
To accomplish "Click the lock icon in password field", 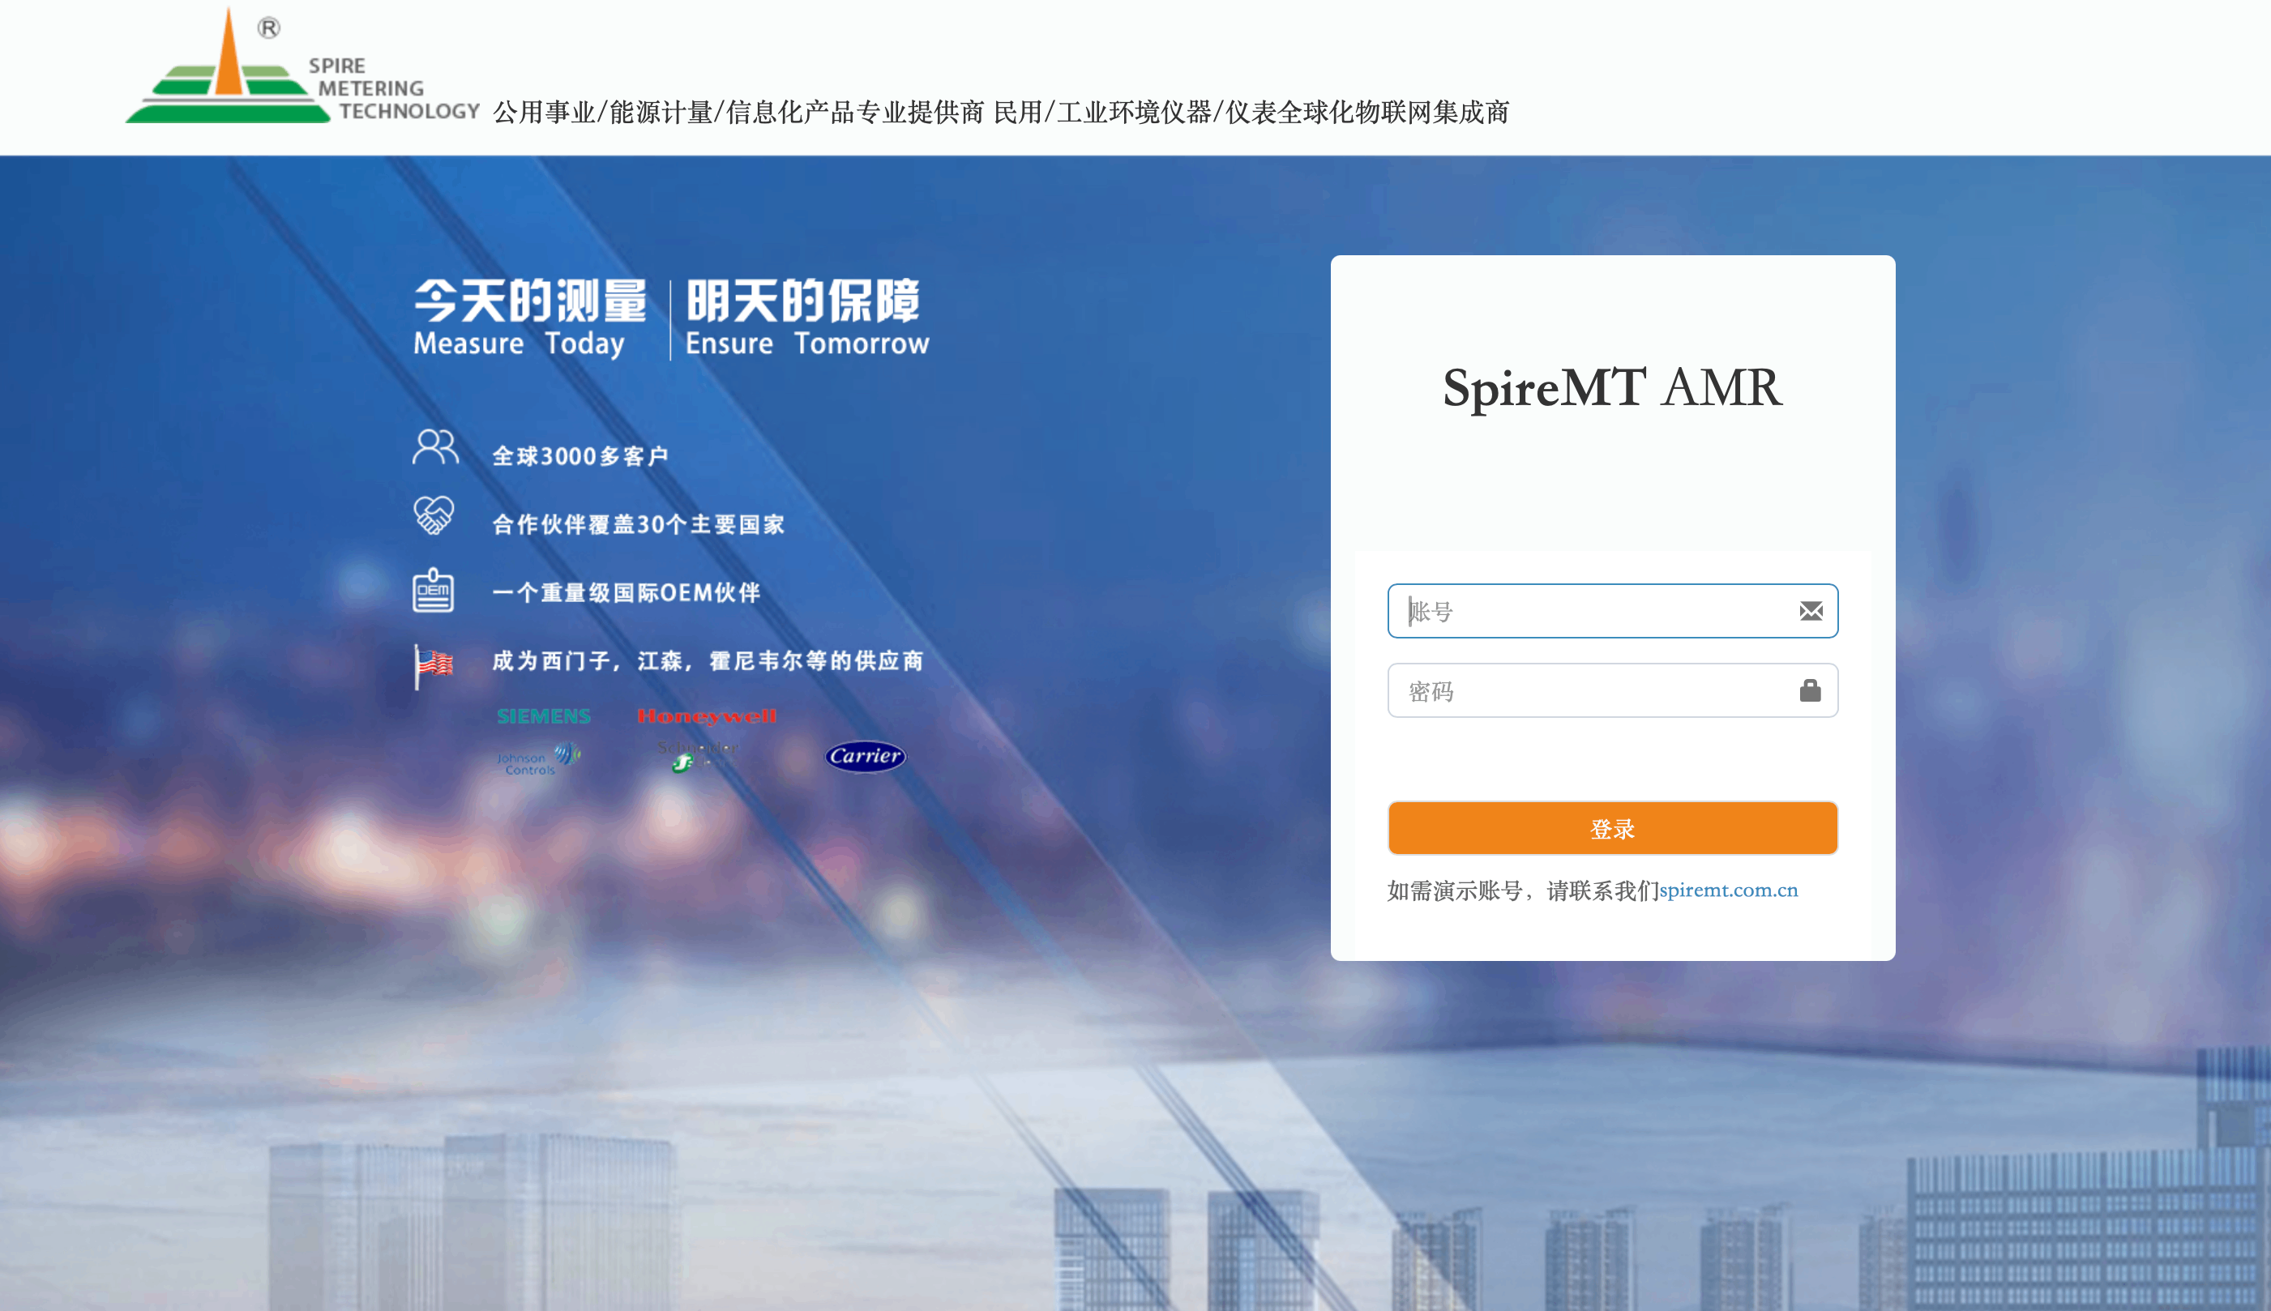I will [1810, 690].
